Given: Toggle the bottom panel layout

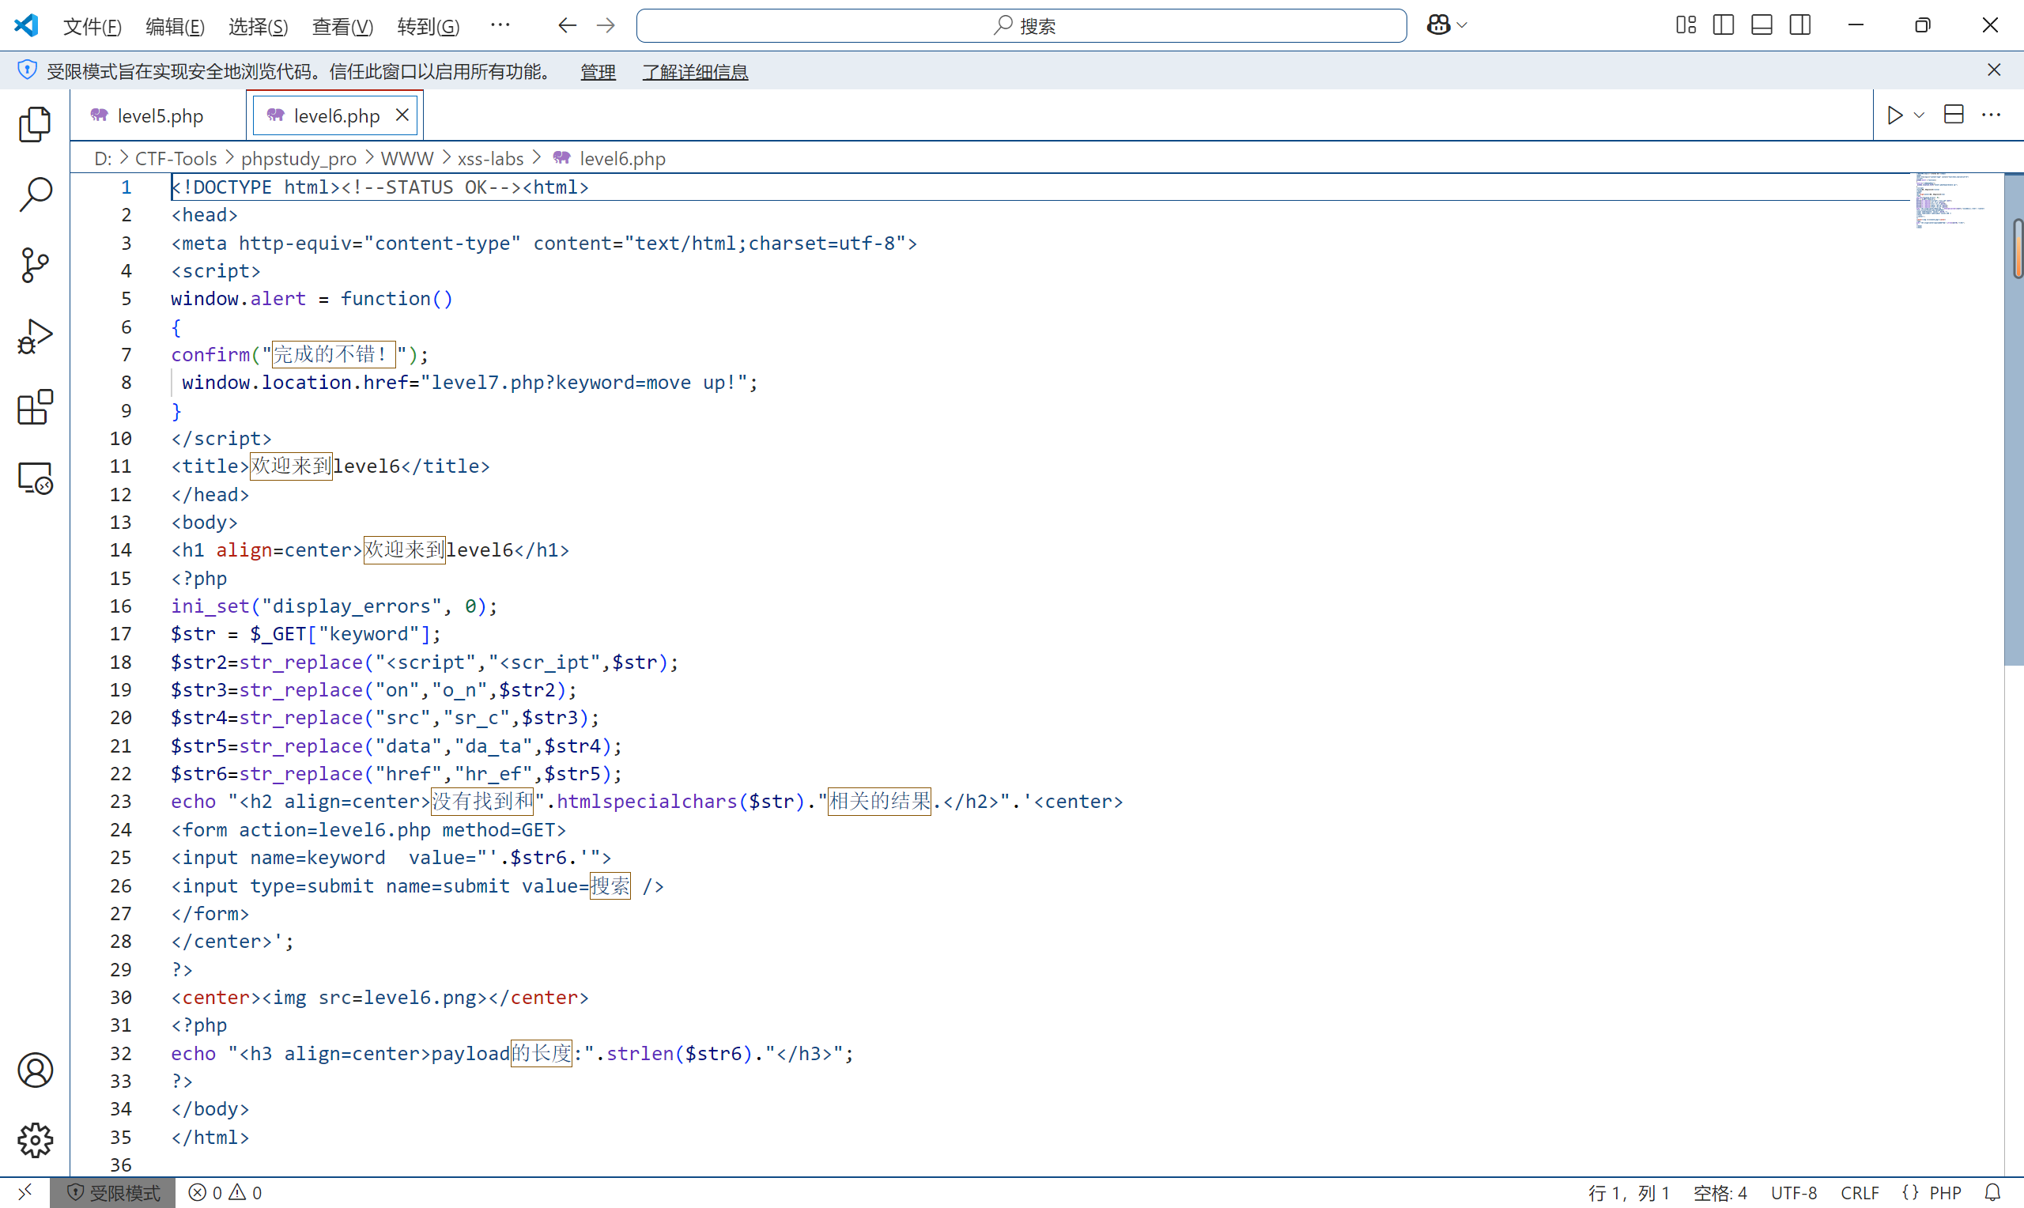Looking at the screenshot, I should pyautogui.click(x=1762, y=25).
